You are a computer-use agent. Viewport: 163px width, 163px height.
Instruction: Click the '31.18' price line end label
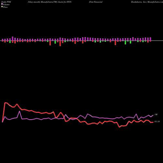coord(157,122)
